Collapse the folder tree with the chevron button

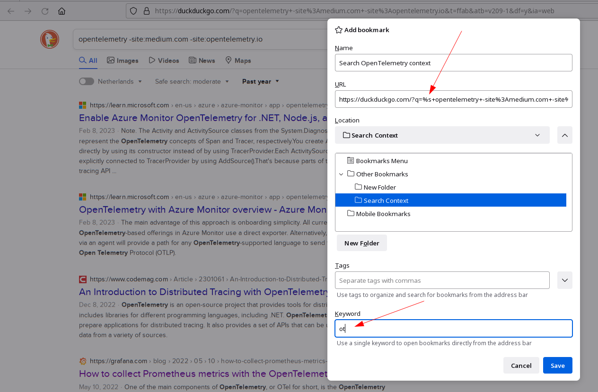tap(565, 135)
